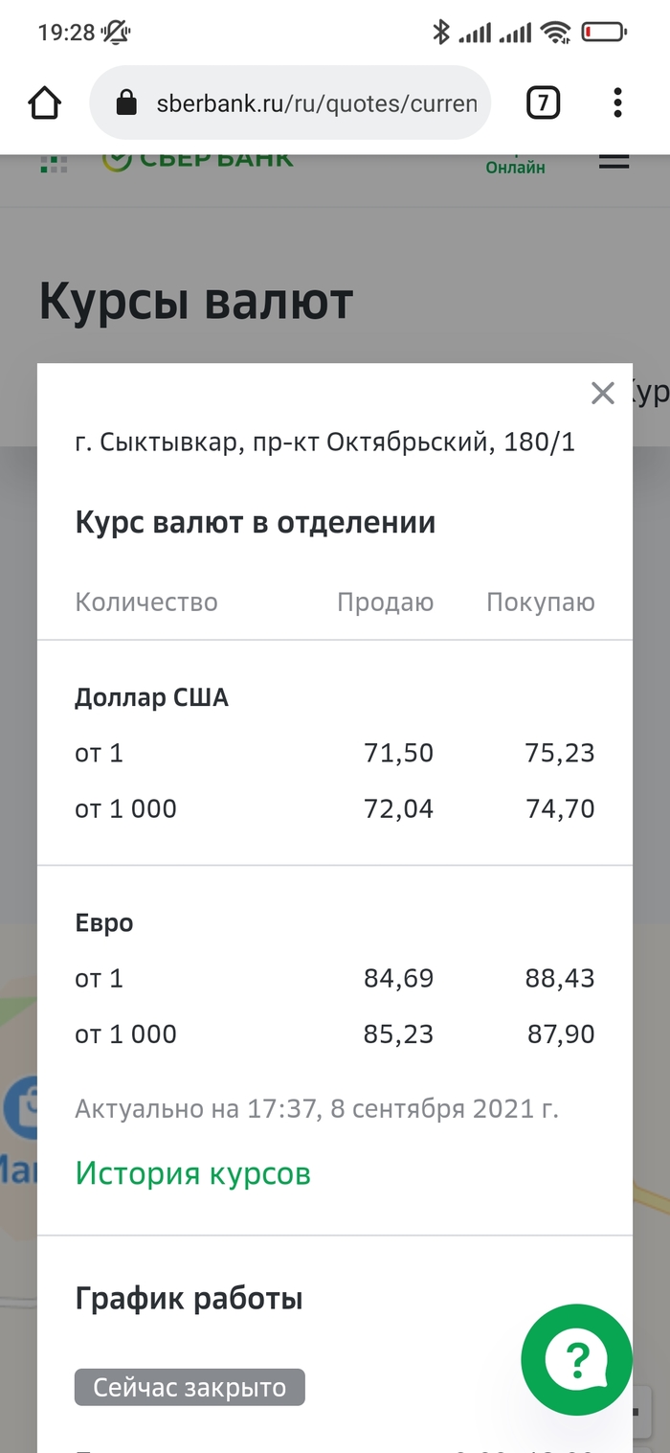
Task: Close the branch exchange rates popup
Action: (x=602, y=393)
